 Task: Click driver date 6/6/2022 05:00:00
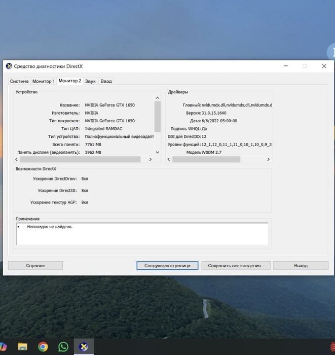click(x=219, y=121)
